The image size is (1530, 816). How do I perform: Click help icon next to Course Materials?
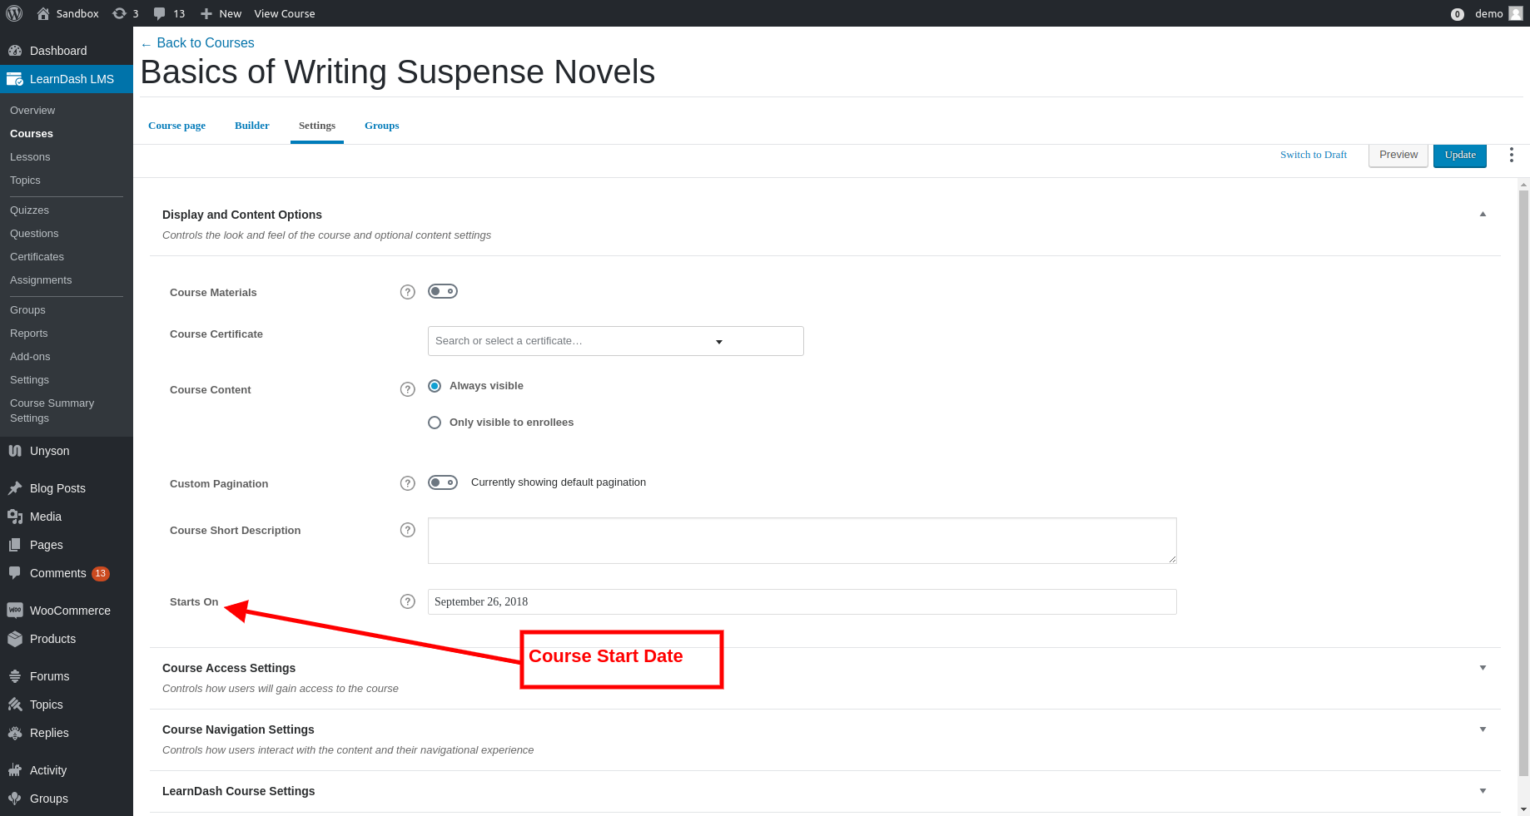click(407, 292)
